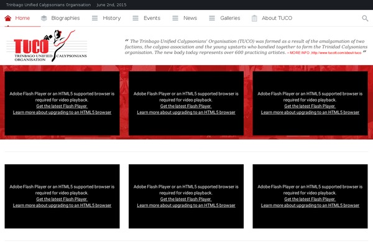The height and width of the screenshot is (248, 373).
Task: Click Get the latest Flash Player in top-middle video
Action: (x=186, y=106)
